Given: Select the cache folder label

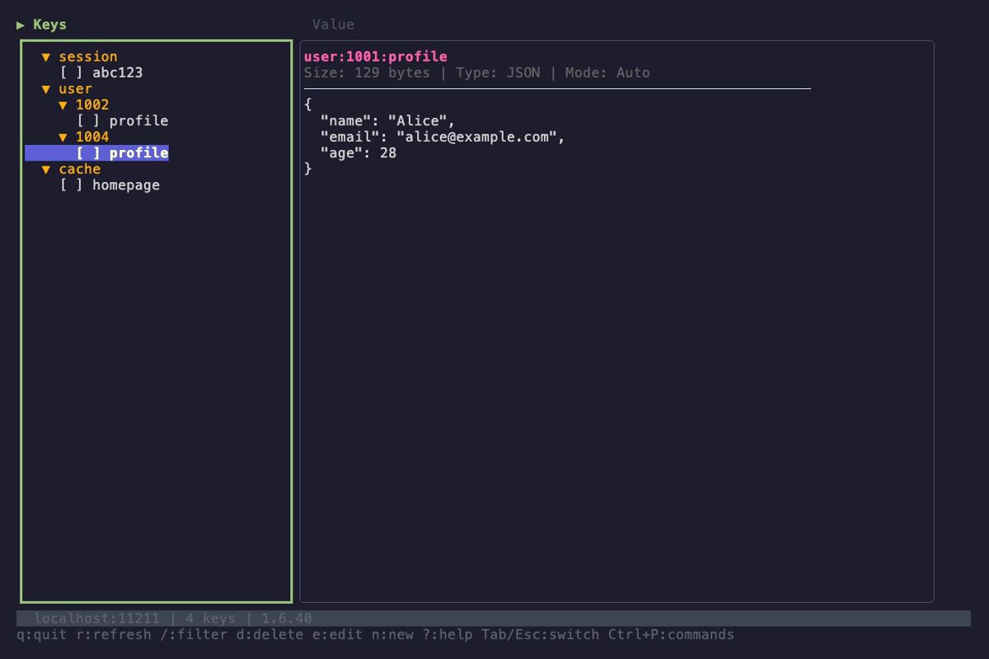Looking at the screenshot, I should (80, 169).
